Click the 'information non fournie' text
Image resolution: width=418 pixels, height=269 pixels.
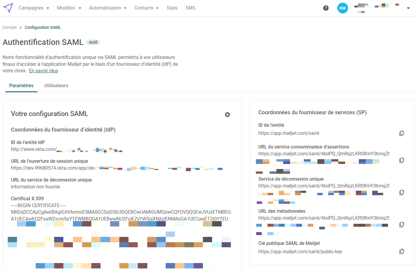click(x=35, y=187)
